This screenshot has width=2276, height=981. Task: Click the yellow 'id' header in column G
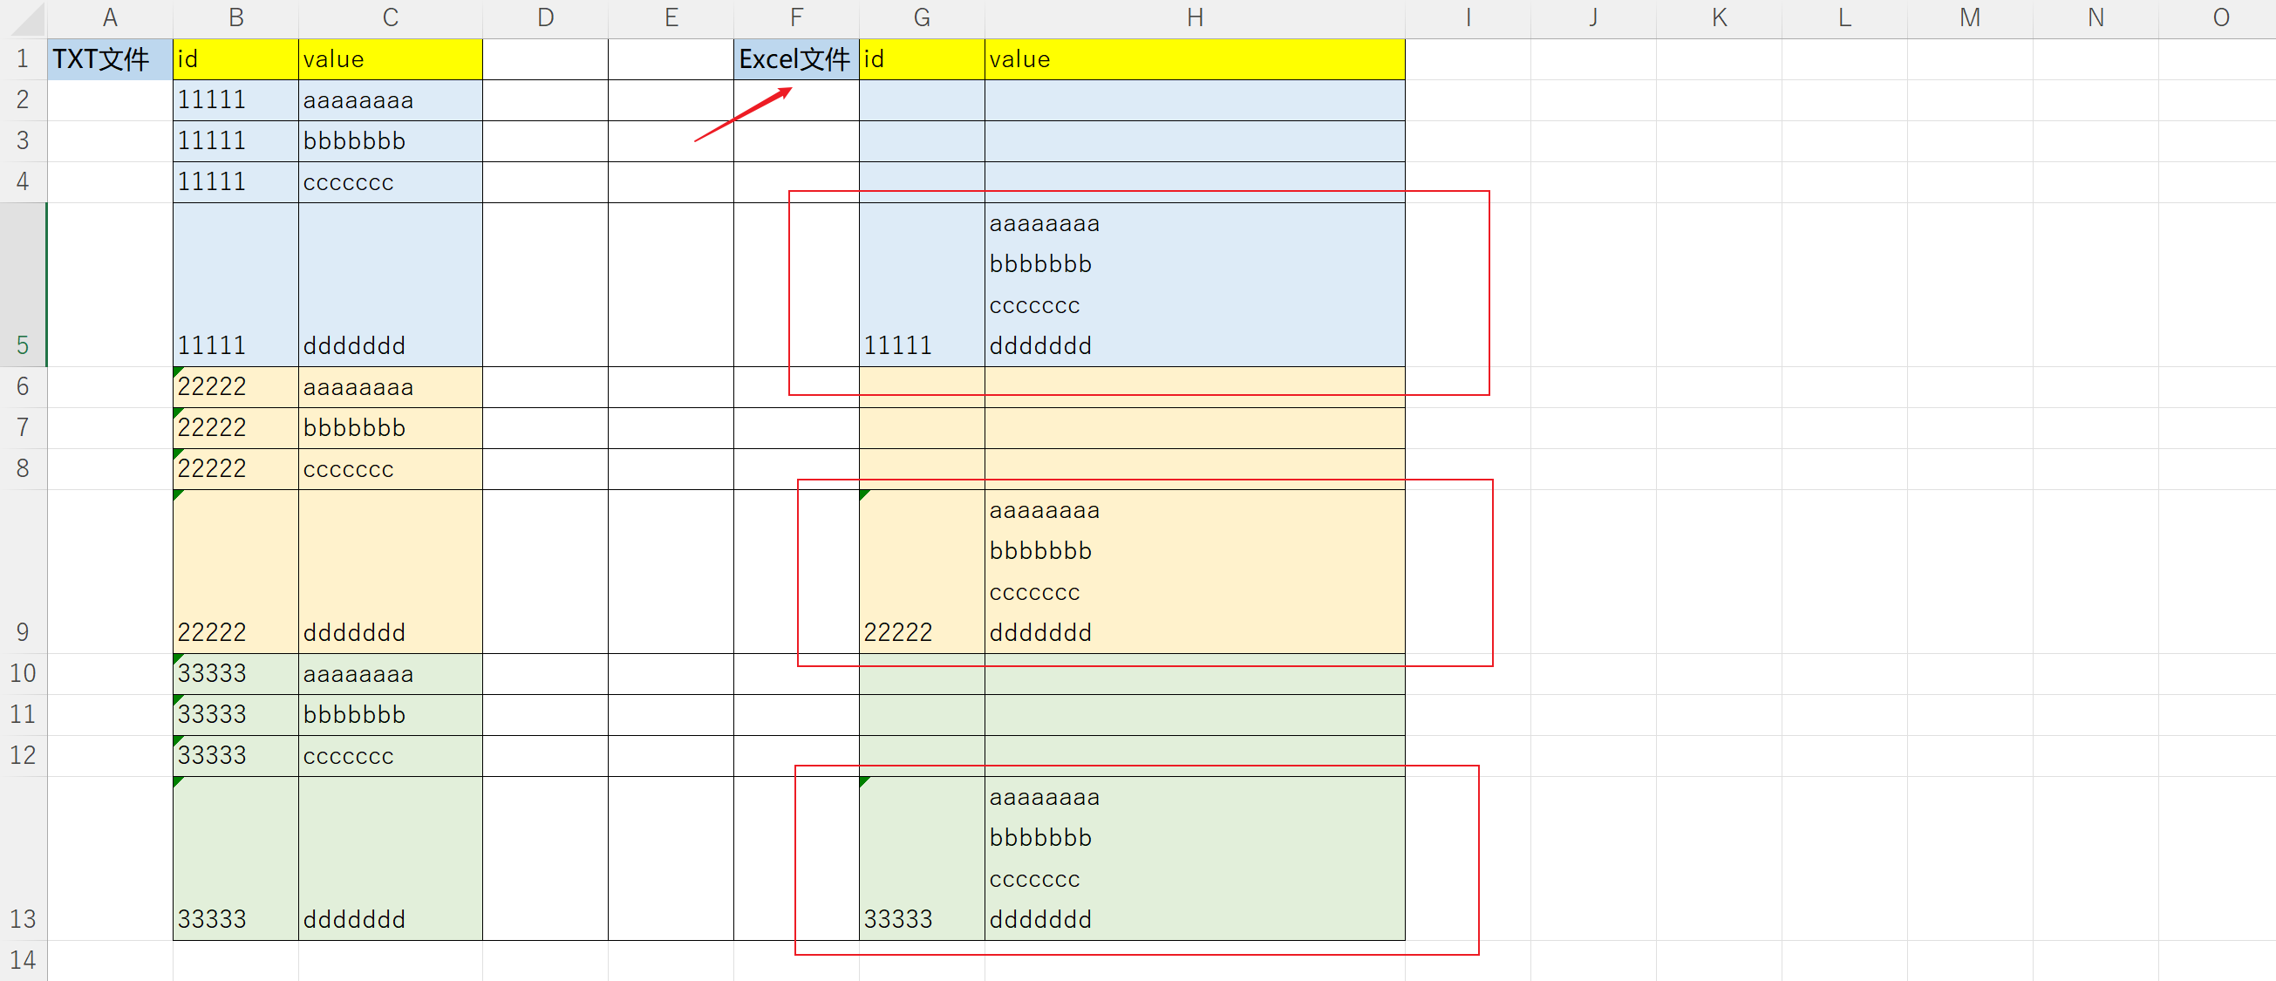[922, 59]
